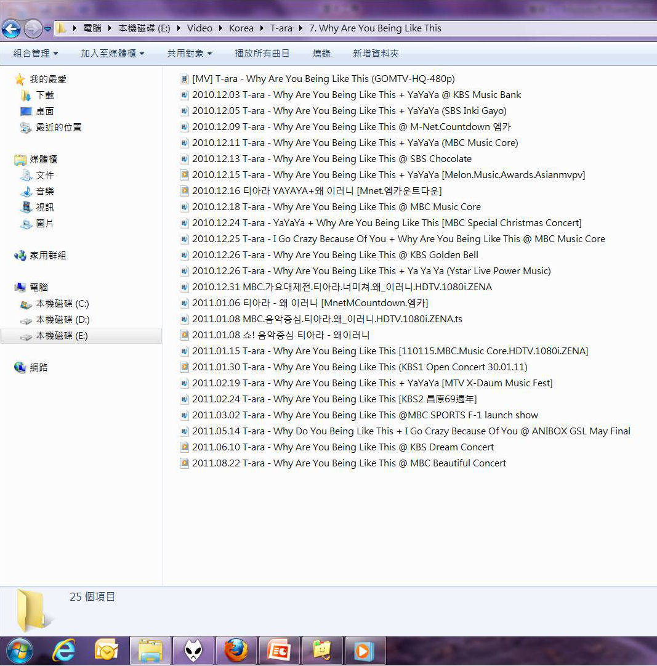This screenshot has height=666, width=657.
Task: Select 我的最愛 star icon in sidebar
Action: [x=20, y=79]
